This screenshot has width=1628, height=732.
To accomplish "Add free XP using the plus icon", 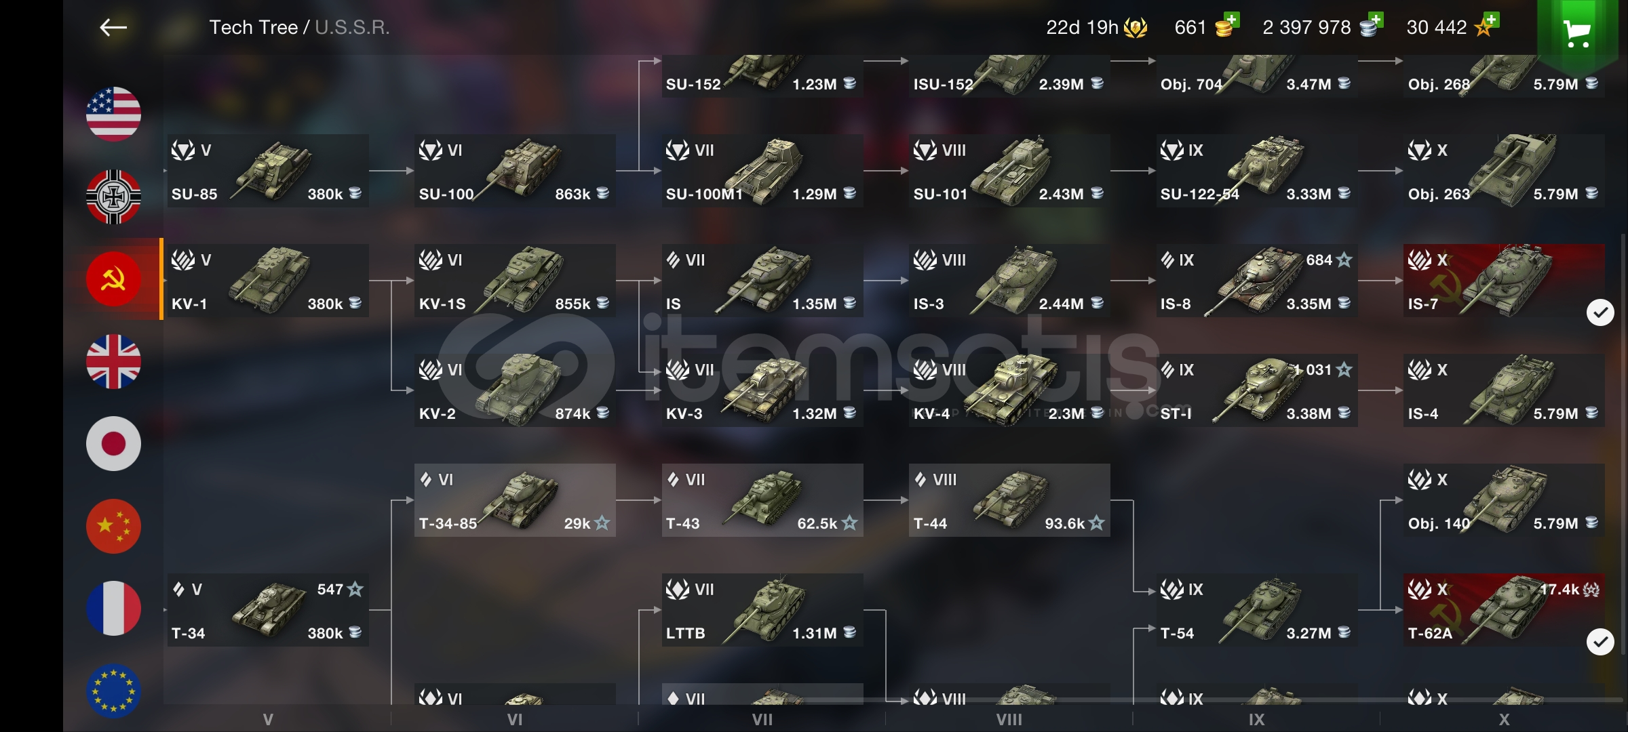I will [x=1492, y=19].
